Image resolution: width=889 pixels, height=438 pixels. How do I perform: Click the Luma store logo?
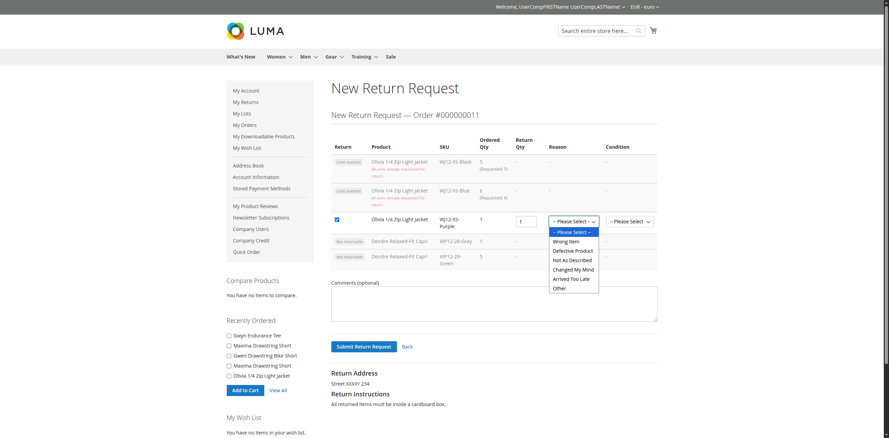click(255, 31)
